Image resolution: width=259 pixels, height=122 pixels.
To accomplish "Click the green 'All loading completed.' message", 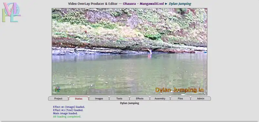I will click(x=67, y=117).
